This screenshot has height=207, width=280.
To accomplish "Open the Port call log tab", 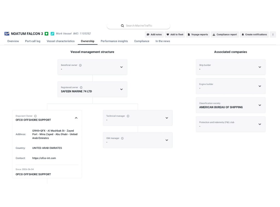I will click(x=33, y=41).
